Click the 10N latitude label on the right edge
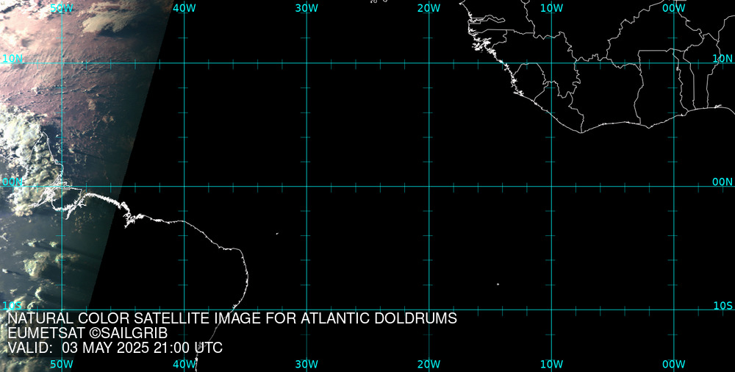Viewport: 735px width, 372px height. click(723, 59)
